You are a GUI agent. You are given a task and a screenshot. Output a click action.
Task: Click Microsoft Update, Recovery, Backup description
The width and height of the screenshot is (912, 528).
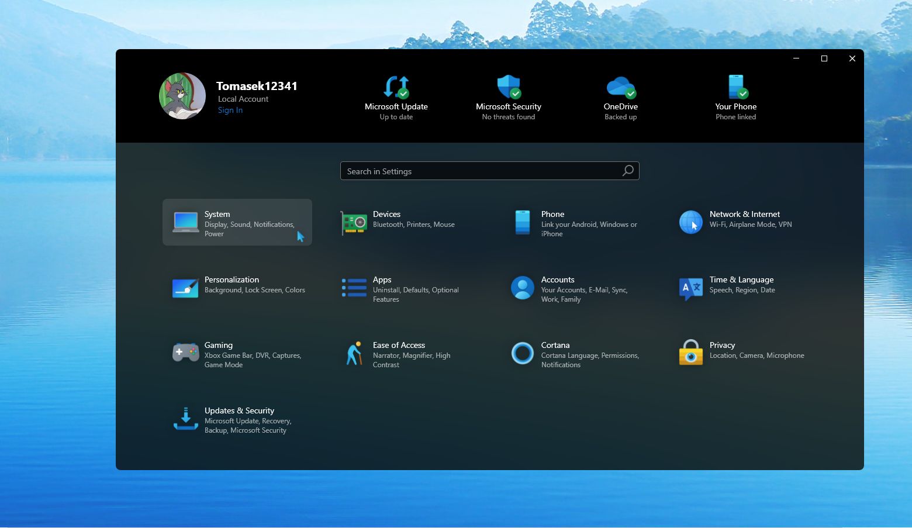[x=248, y=426]
